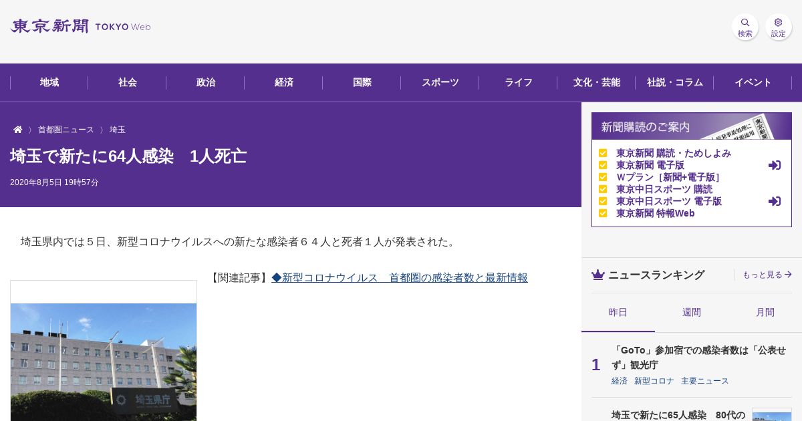Click login arrow icon beside 東京新聞 電子版
The height and width of the screenshot is (421, 802).
[775, 165]
